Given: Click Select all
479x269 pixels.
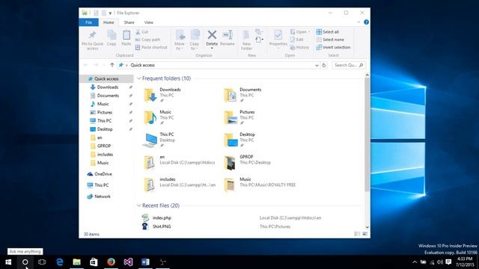Looking at the screenshot, I should pyautogui.click(x=328, y=31).
